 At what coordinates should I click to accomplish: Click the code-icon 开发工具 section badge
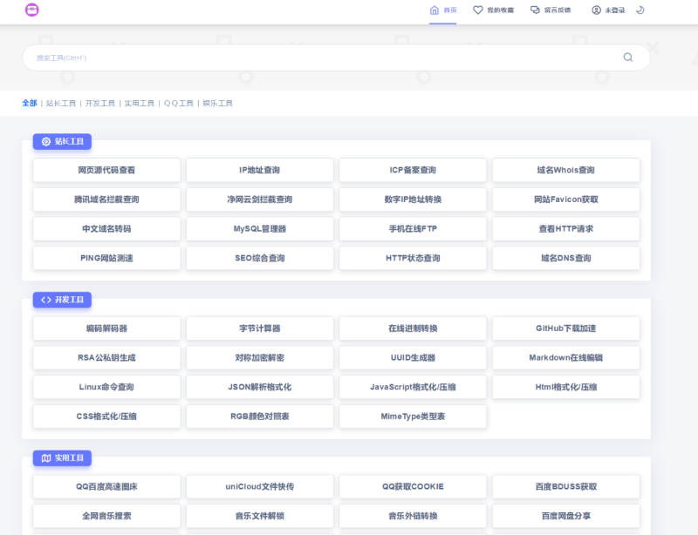(62, 300)
